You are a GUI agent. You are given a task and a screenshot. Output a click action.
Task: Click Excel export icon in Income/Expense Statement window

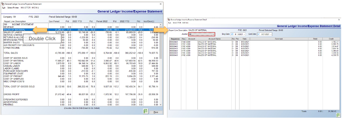tap(145, 111)
